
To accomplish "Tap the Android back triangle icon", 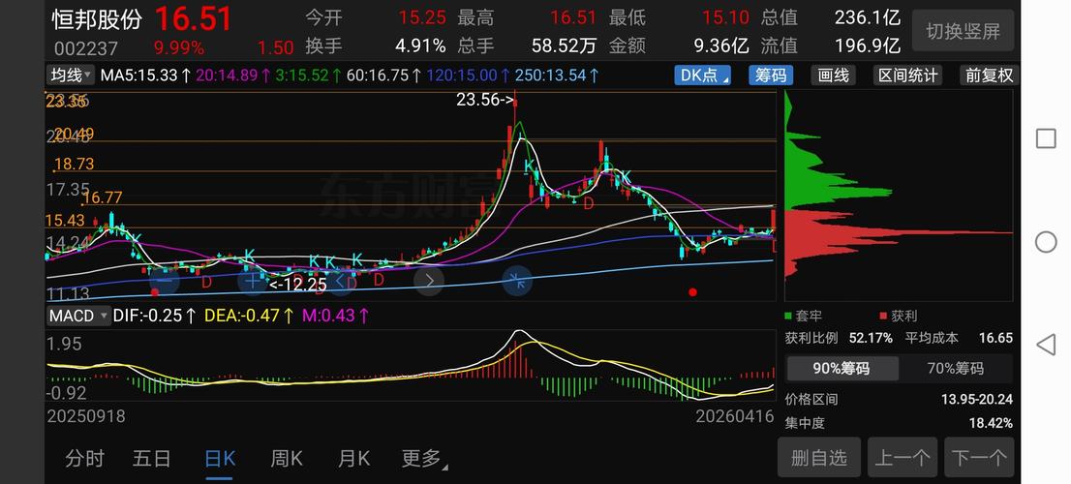I will (x=1046, y=345).
